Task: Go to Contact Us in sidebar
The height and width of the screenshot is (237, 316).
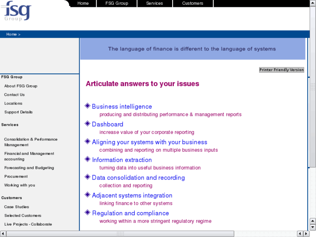Action: 14,95
